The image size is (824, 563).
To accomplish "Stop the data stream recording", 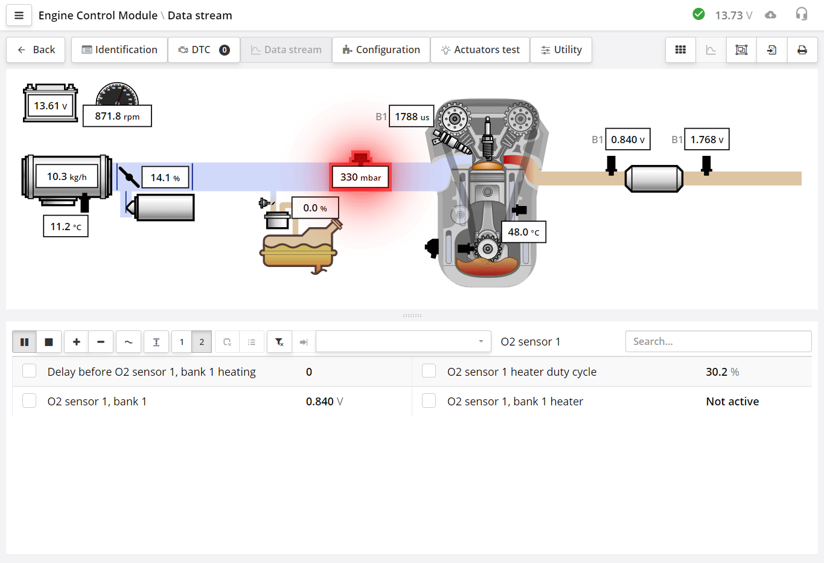I will (49, 341).
